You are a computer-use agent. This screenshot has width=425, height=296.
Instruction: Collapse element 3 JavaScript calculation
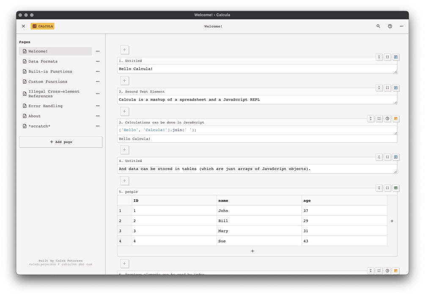tap(370, 118)
